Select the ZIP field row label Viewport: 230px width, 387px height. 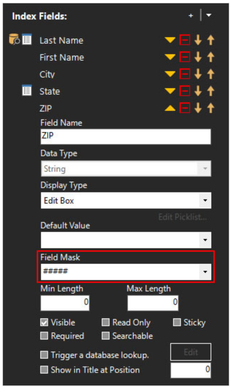tap(46, 108)
